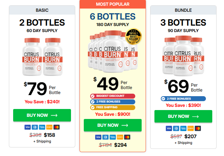Click the Top No.1 Best Seller badge
The height and width of the screenshot is (156, 224).
[x=134, y=35]
